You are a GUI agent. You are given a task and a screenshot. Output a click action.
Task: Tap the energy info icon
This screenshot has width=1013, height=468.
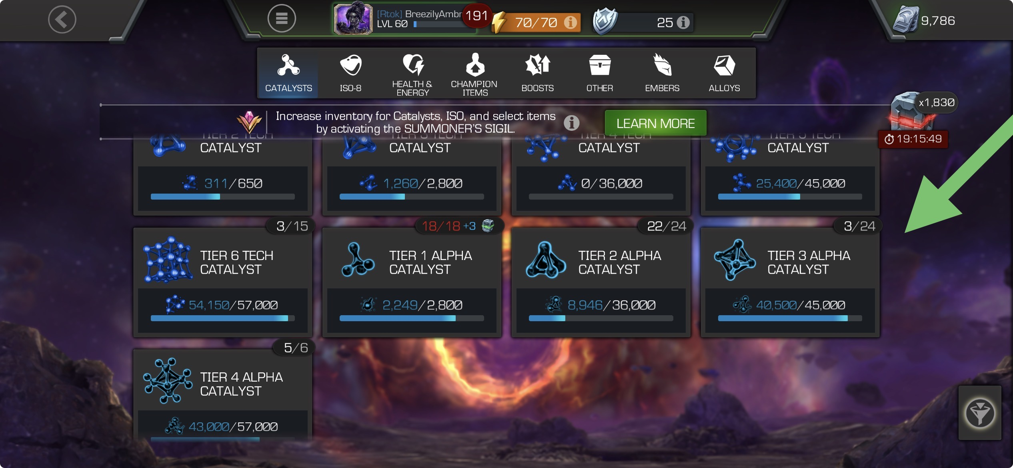(571, 22)
